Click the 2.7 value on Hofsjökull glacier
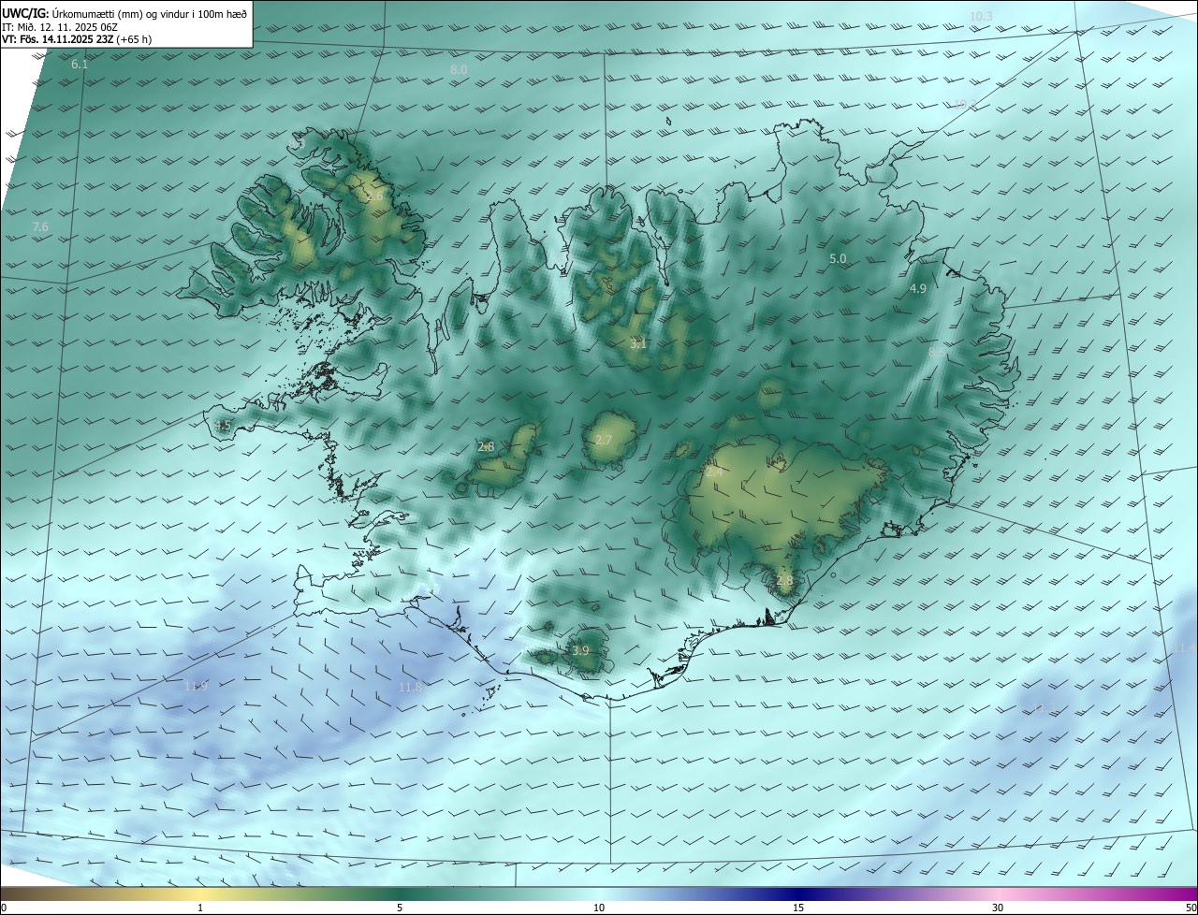1198x915 pixels. click(x=604, y=440)
